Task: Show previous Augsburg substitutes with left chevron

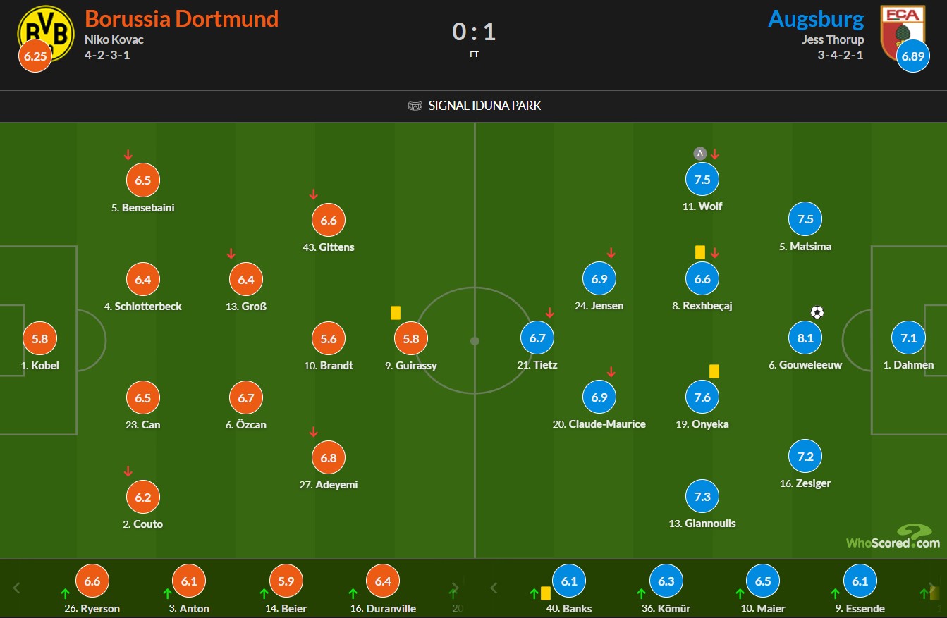Action: pos(494,588)
